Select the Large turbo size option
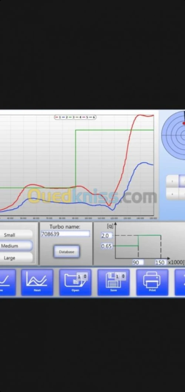This screenshot has height=392, width=185. (x=16, y=258)
